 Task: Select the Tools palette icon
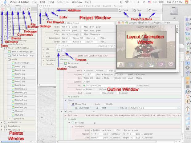(x=3, y=10)
